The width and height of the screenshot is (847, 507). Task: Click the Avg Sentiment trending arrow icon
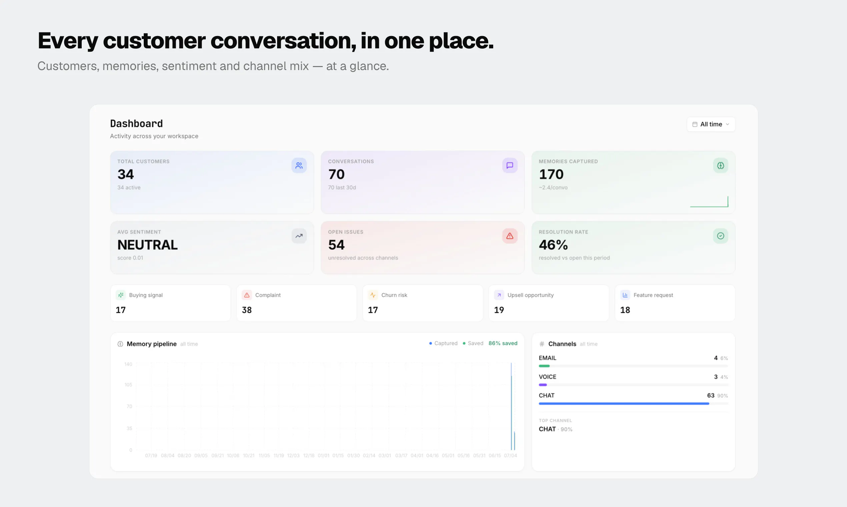click(x=299, y=236)
